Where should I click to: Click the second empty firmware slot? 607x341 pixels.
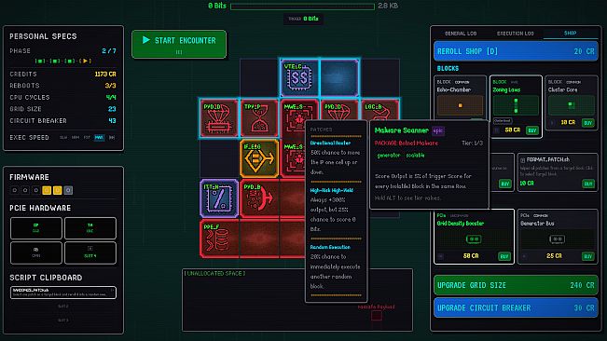point(25,190)
